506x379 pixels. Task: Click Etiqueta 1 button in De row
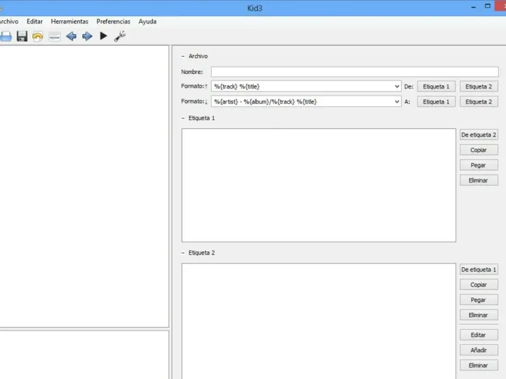coord(436,87)
